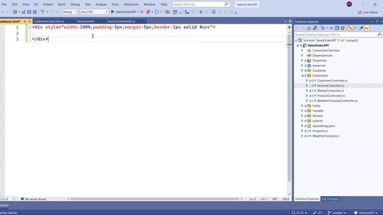Switch to Invoice.html tab
The image size is (383, 215).
(86, 21)
